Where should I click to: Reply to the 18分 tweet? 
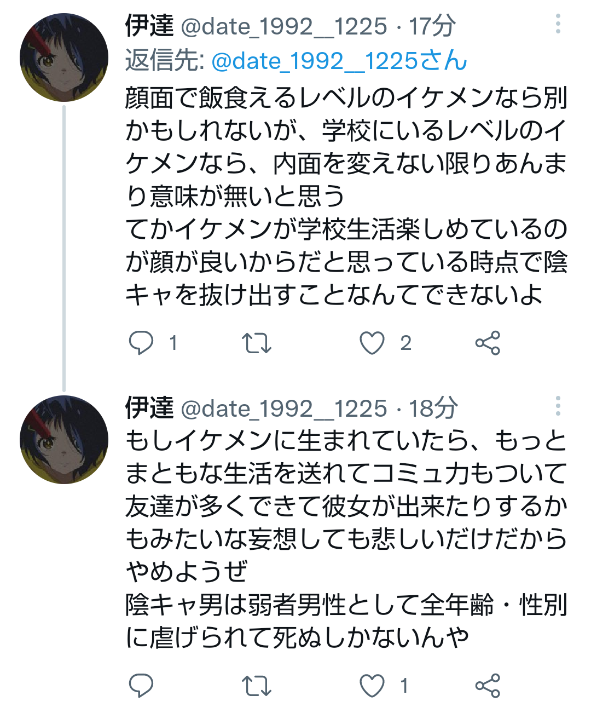(141, 685)
